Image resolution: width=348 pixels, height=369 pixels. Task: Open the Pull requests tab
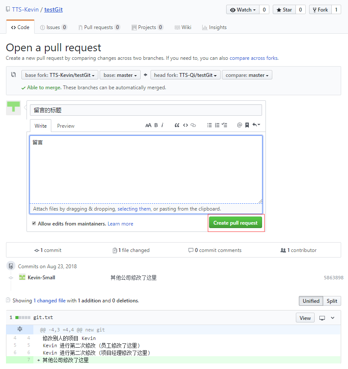(x=99, y=27)
